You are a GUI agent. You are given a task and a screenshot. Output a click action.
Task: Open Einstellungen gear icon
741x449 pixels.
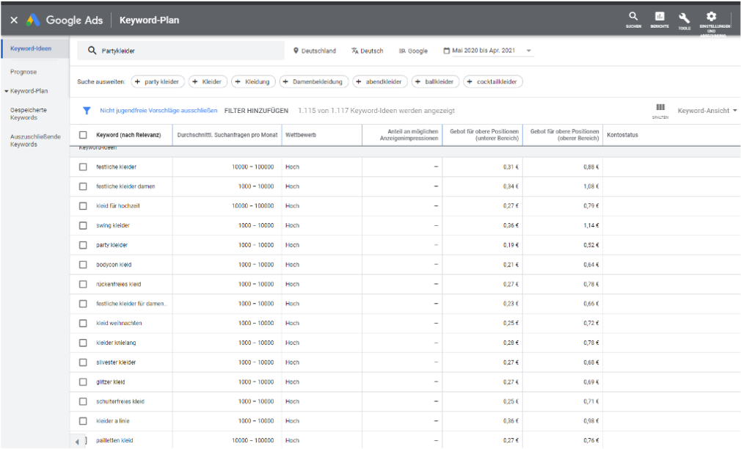[x=711, y=17]
